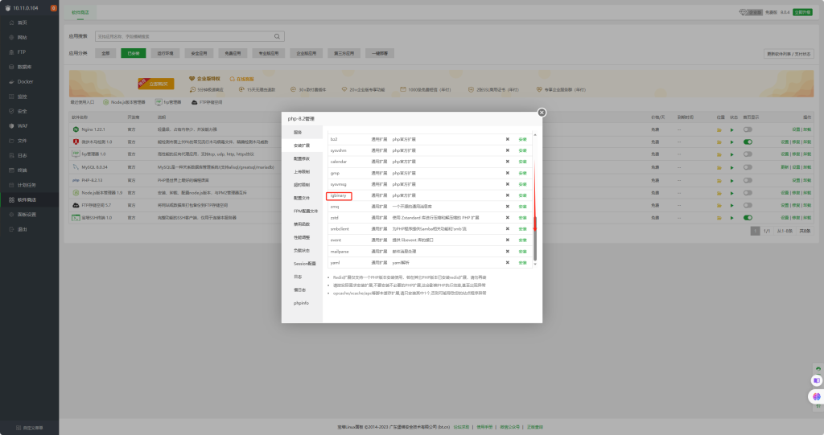This screenshot has width=824, height=435.
Task: Click the 宝塔SSH终端 1.0 green play status icon
Action: click(732, 218)
